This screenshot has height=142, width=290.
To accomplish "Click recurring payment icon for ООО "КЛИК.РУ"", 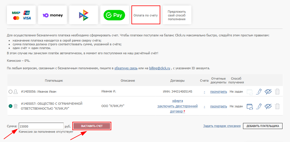I will click(250, 106).
